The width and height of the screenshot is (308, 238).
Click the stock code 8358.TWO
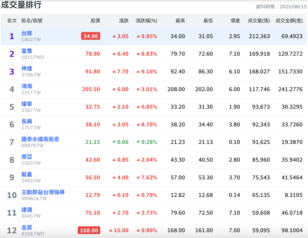33,234
